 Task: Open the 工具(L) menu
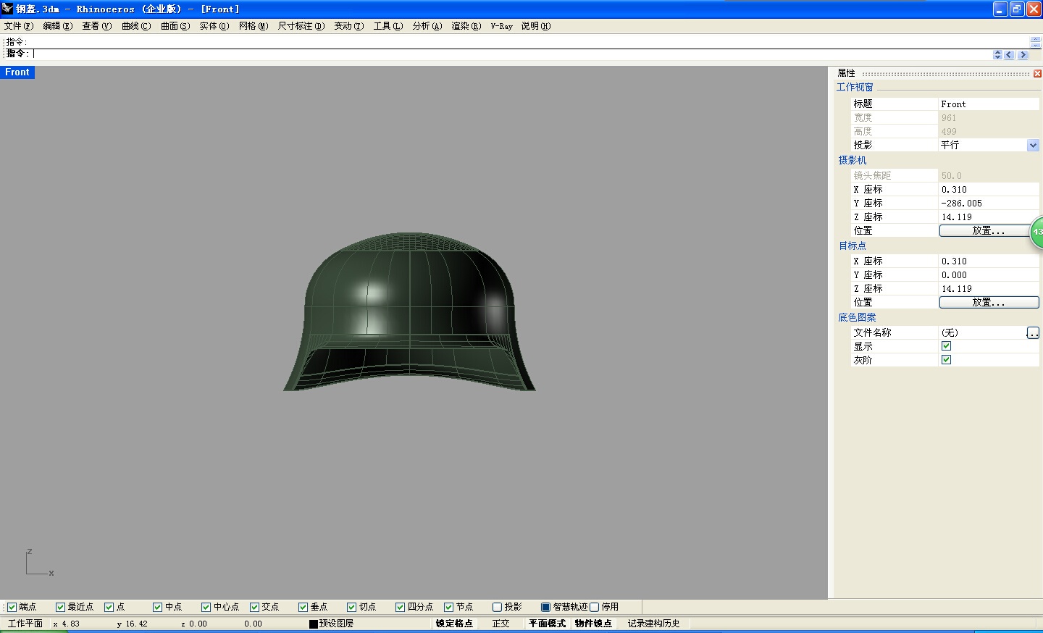388,26
